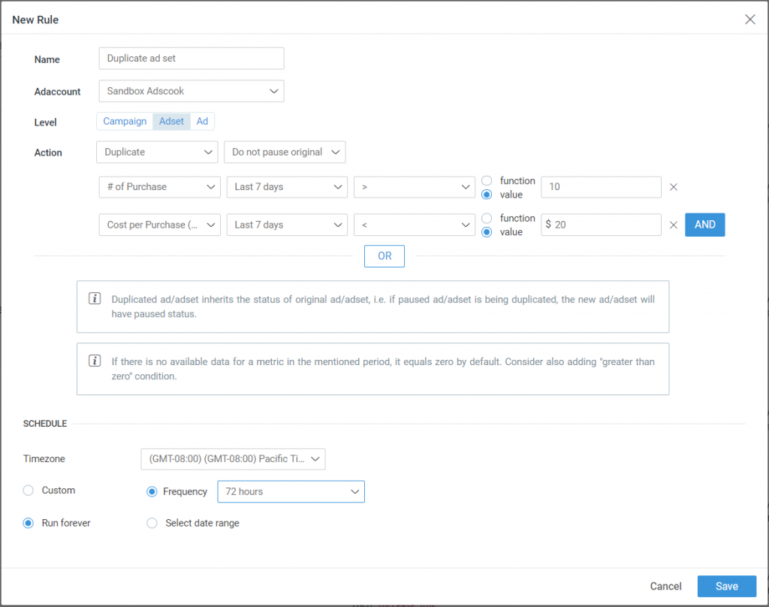Open the Adaccount dropdown showing Sandbox Adscook

191,91
